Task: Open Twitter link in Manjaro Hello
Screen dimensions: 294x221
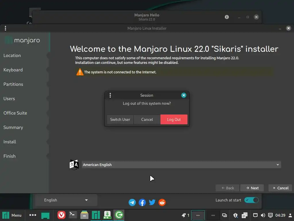Action: tap(152, 202)
